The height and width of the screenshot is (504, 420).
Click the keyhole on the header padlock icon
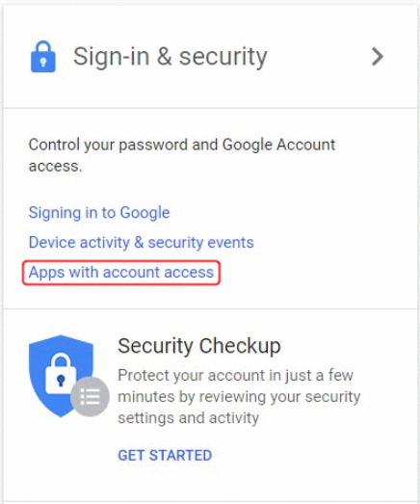coord(43,62)
